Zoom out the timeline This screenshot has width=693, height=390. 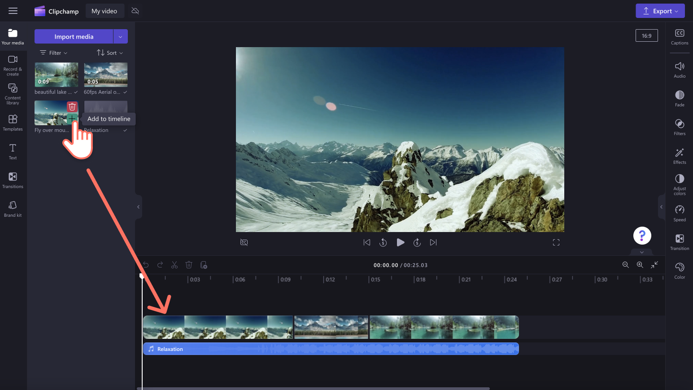(x=626, y=265)
